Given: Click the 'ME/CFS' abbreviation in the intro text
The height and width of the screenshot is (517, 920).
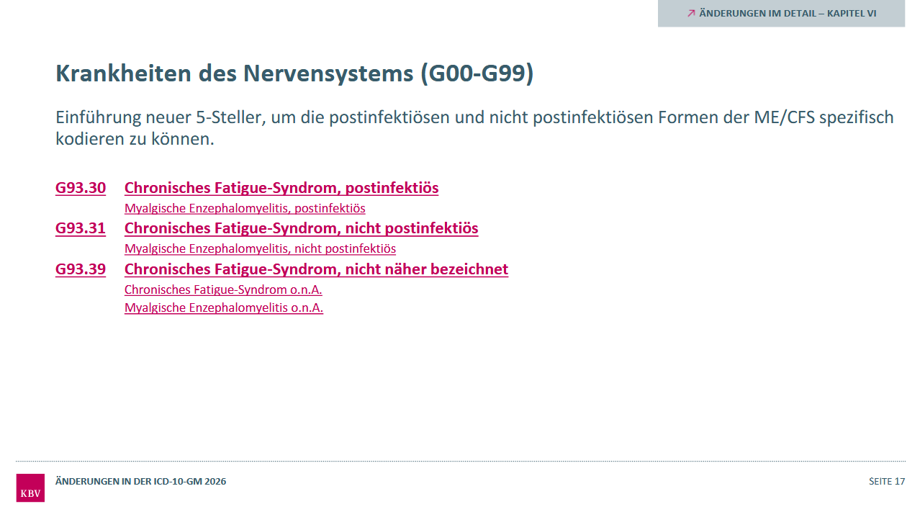Looking at the screenshot, I should click(x=788, y=117).
